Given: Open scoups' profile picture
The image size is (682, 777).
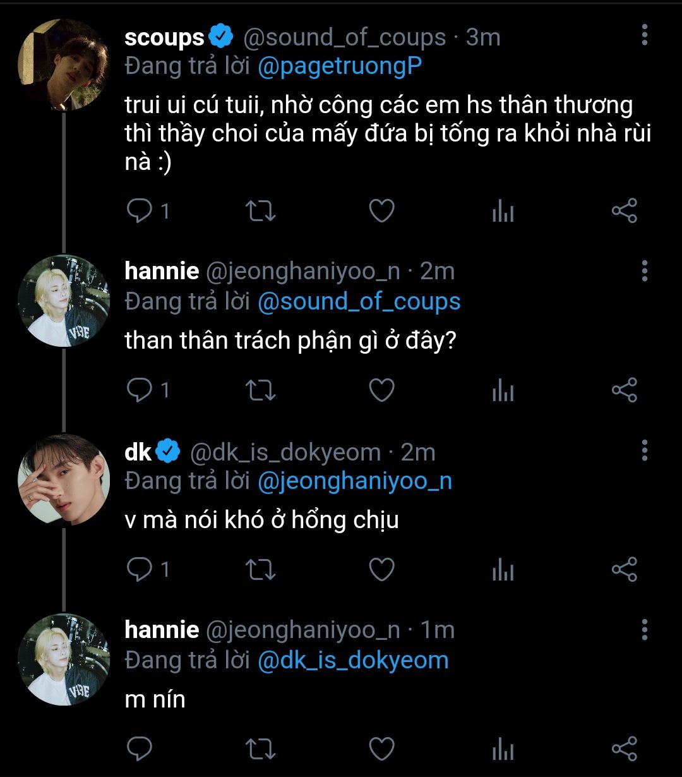Looking at the screenshot, I should [63, 65].
